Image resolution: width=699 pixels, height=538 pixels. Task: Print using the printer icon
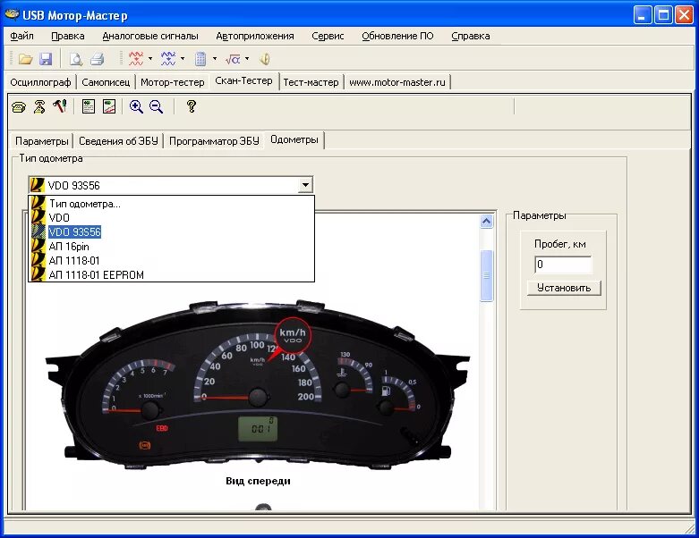[x=98, y=59]
